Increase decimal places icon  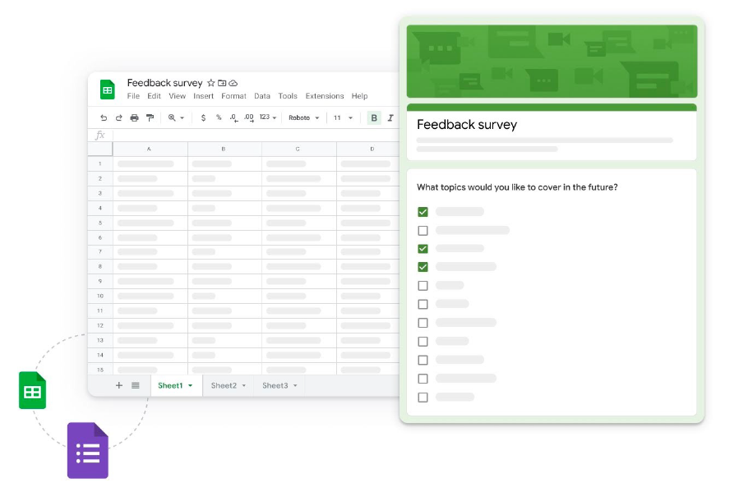[x=249, y=117]
